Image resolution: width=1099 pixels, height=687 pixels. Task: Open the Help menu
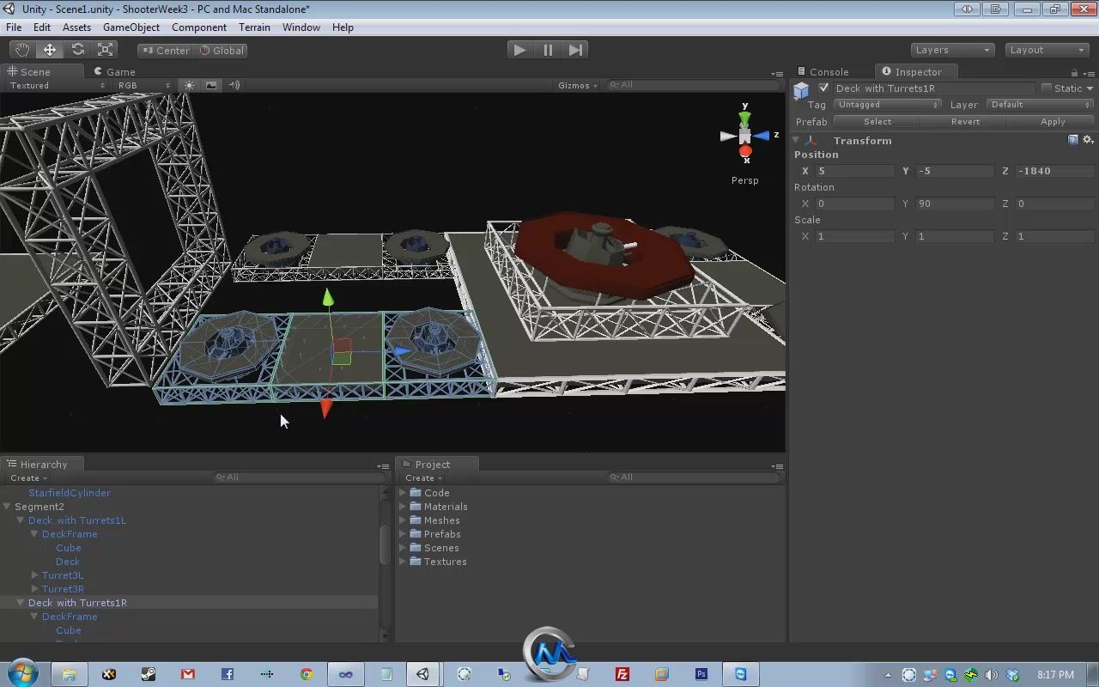tap(343, 27)
